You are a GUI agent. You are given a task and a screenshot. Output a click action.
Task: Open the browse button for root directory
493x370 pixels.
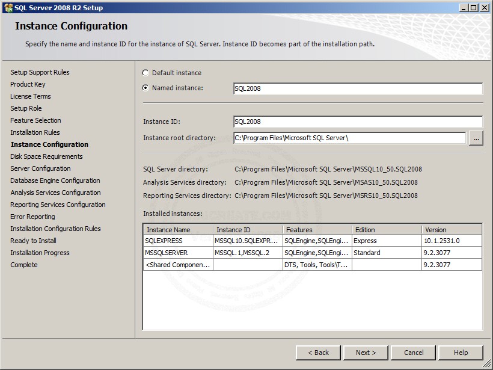[476, 138]
